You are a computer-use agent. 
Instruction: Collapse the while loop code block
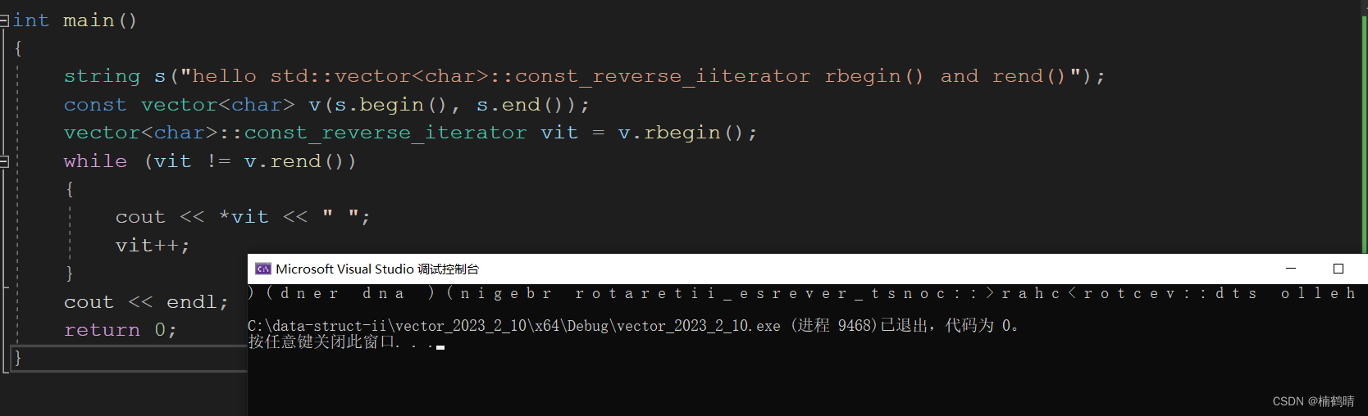pos(4,162)
